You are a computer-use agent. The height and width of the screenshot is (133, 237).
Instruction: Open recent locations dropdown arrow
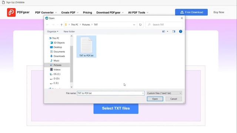(57, 25)
